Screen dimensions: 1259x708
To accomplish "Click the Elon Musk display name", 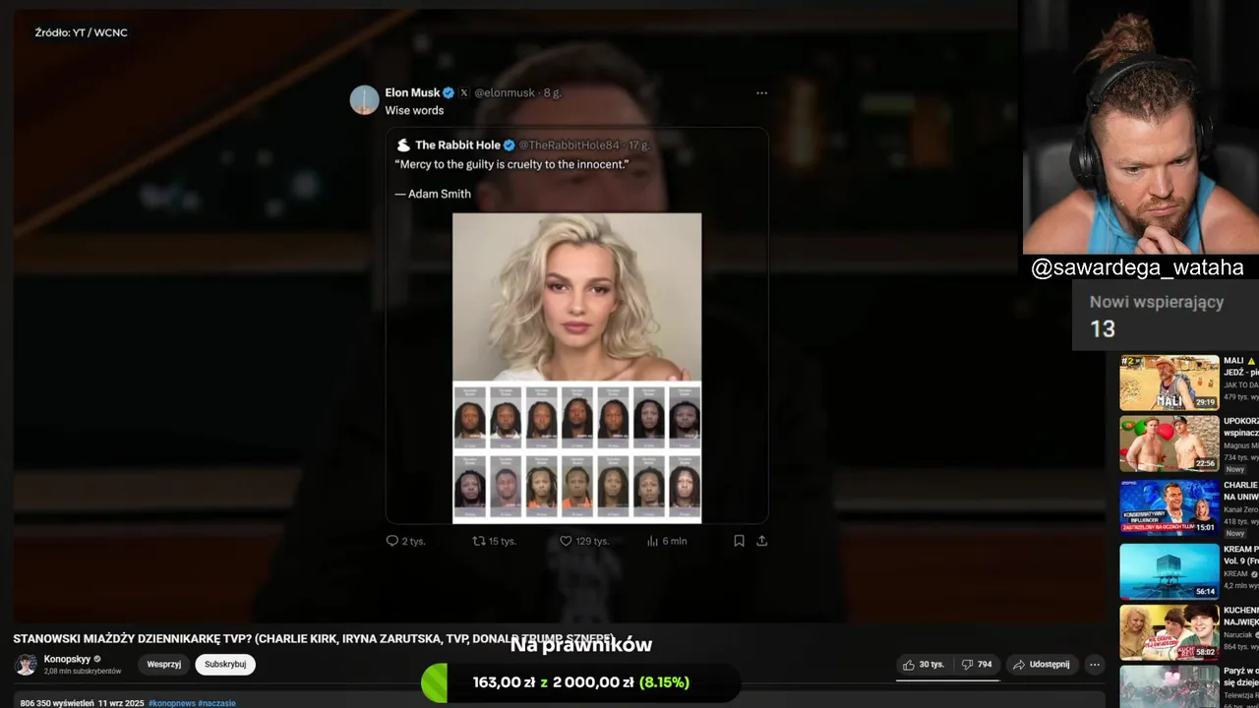I will pyautogui.click(x=412, y=92).
